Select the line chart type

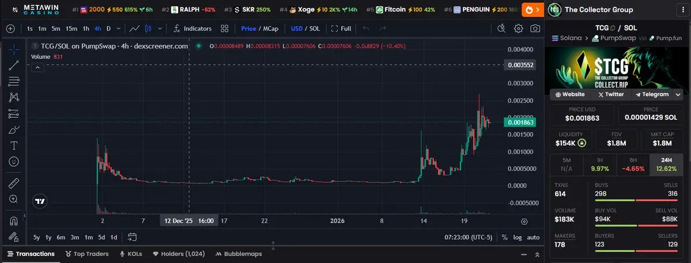[134, 29]
